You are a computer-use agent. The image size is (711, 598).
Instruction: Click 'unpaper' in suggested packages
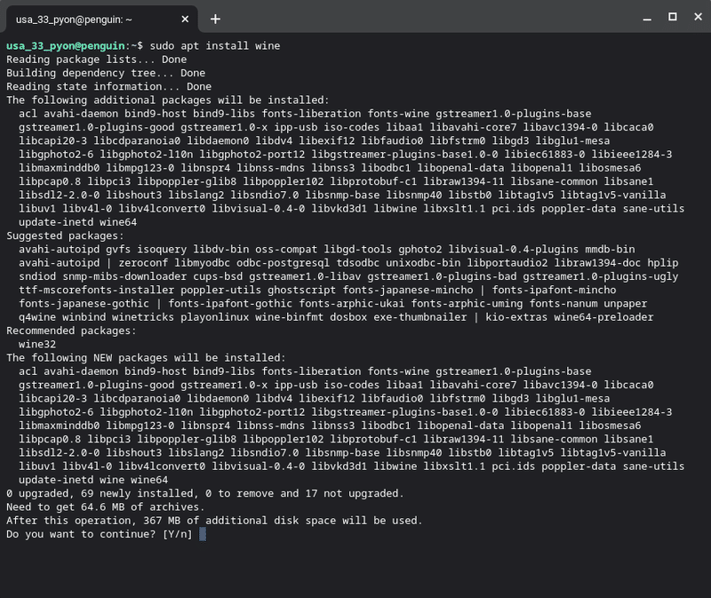point(626,304)
